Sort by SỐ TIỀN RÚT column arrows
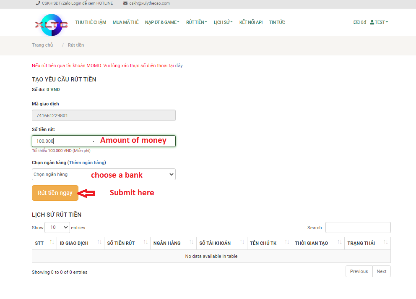The height and width of the screenshot is (299, 416). (x=146, y=242)
